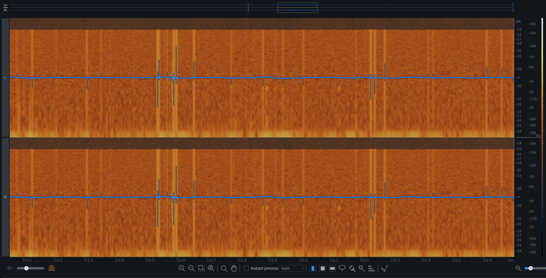Click the '20k' label on the left channel frequency ruler

(532, 24)
